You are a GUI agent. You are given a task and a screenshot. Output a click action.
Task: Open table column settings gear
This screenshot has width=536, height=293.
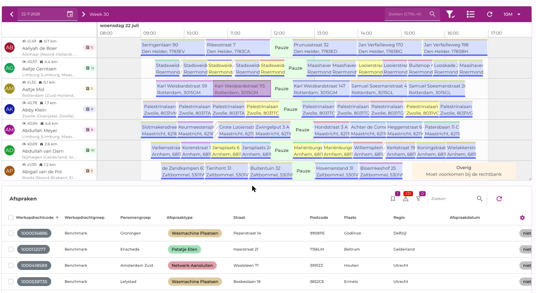point(522,218)
